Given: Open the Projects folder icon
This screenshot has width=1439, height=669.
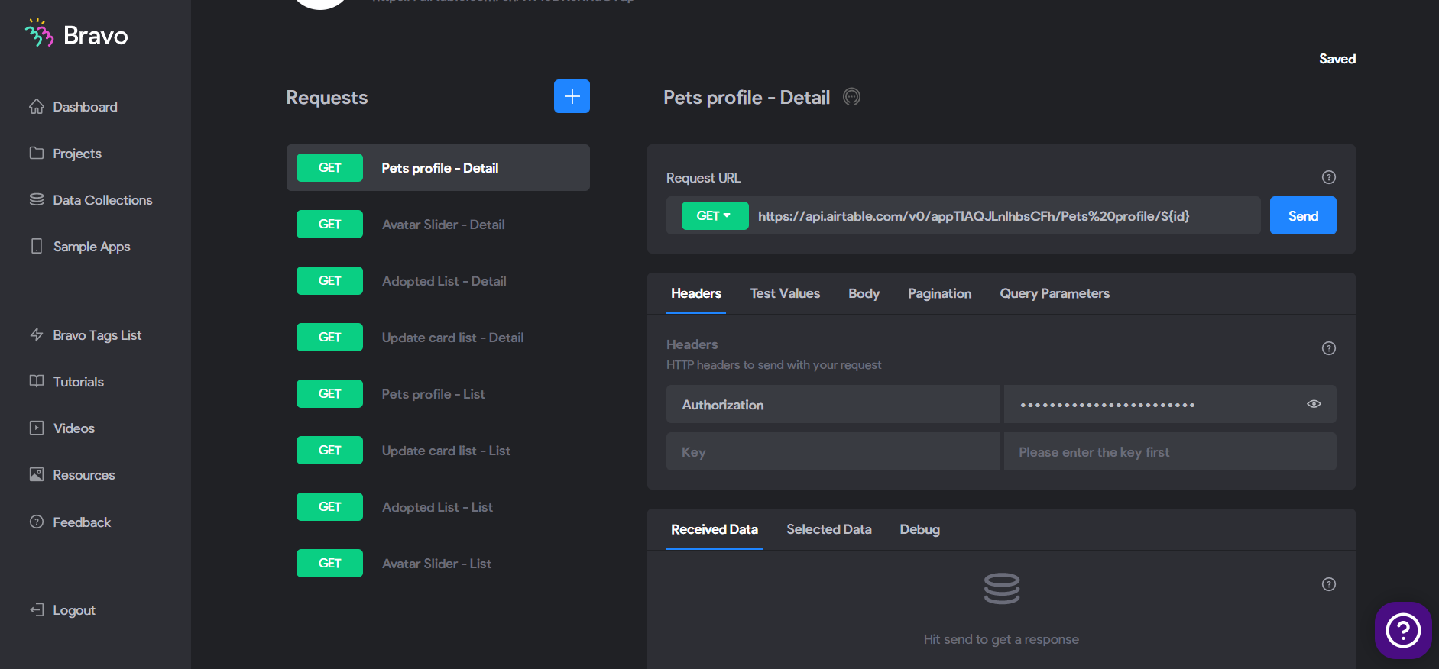Looking at the screenshot, I should tap(37, 153).
